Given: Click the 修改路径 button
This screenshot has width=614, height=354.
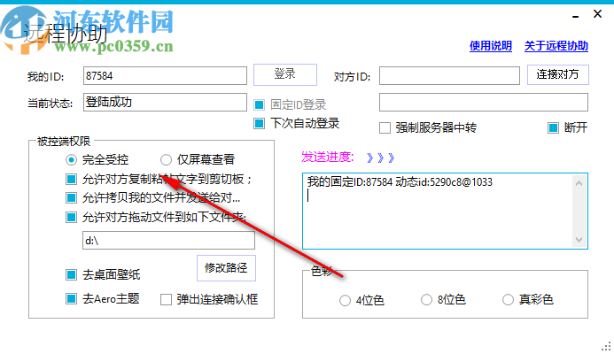Looking at the screenshot, I should click(226, 268).
